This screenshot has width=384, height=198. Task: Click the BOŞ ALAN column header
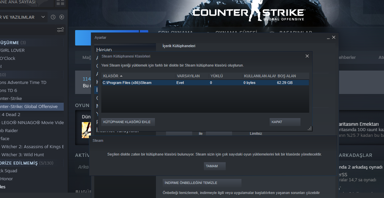[293, 76]
